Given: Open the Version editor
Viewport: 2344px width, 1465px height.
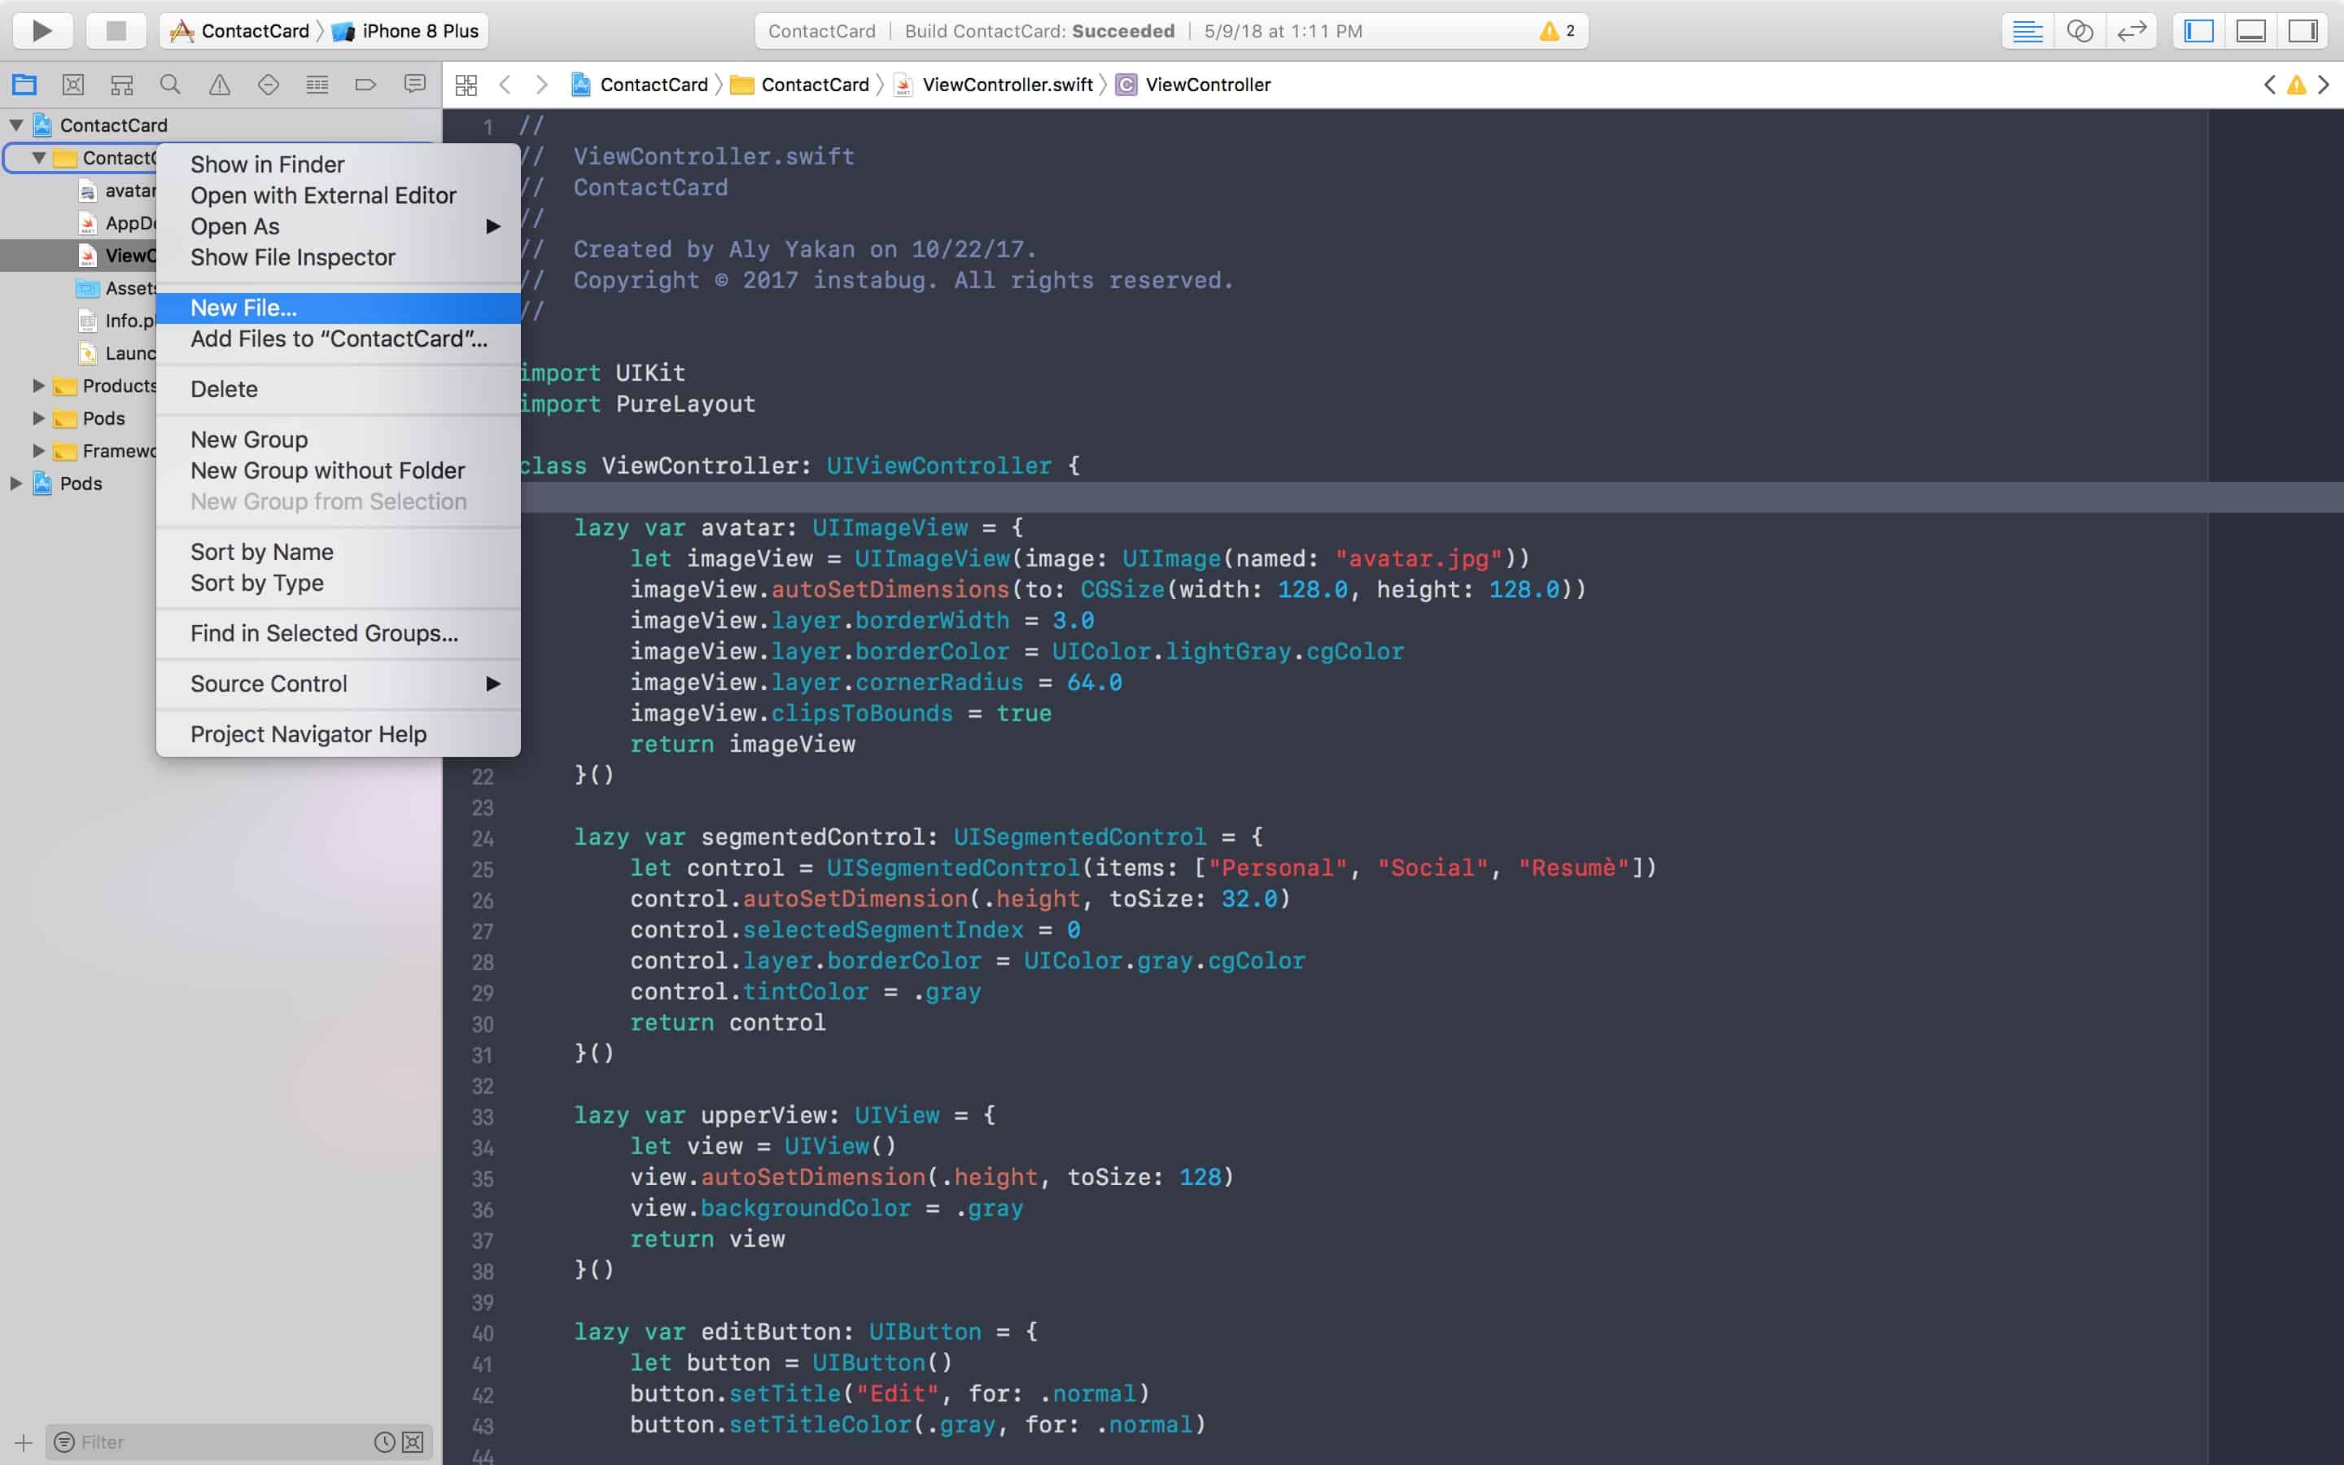Looking at the screenshot, I should pyautogui.click(x=2131, y=31).
